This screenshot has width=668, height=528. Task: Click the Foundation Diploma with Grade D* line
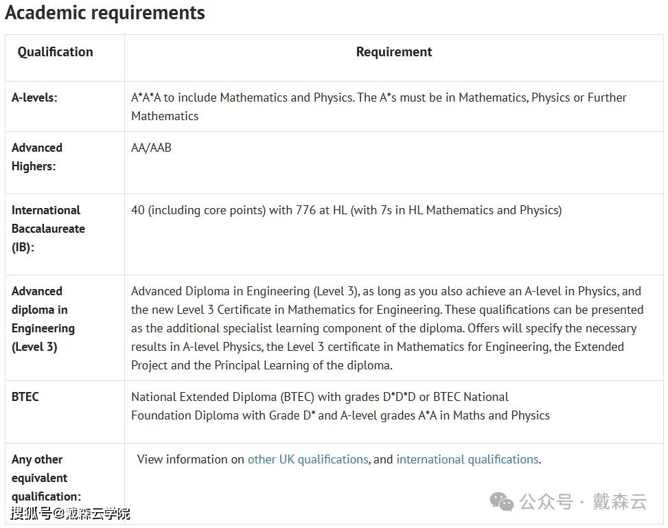tap(341, 415)
